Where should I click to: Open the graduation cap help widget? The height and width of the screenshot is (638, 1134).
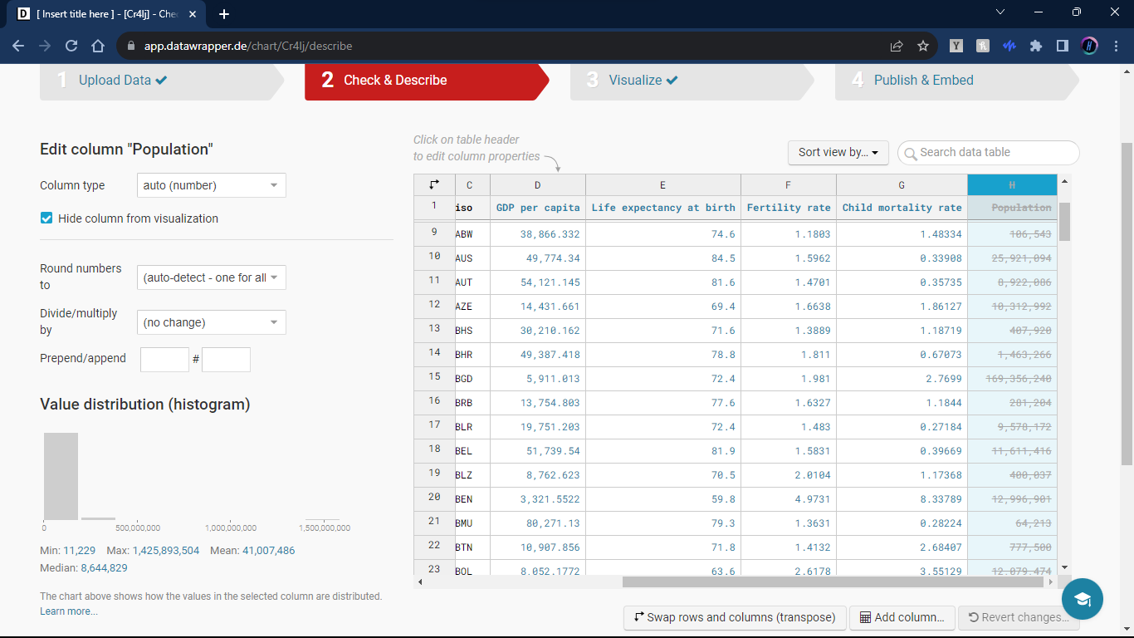(x=1082, y=599)
